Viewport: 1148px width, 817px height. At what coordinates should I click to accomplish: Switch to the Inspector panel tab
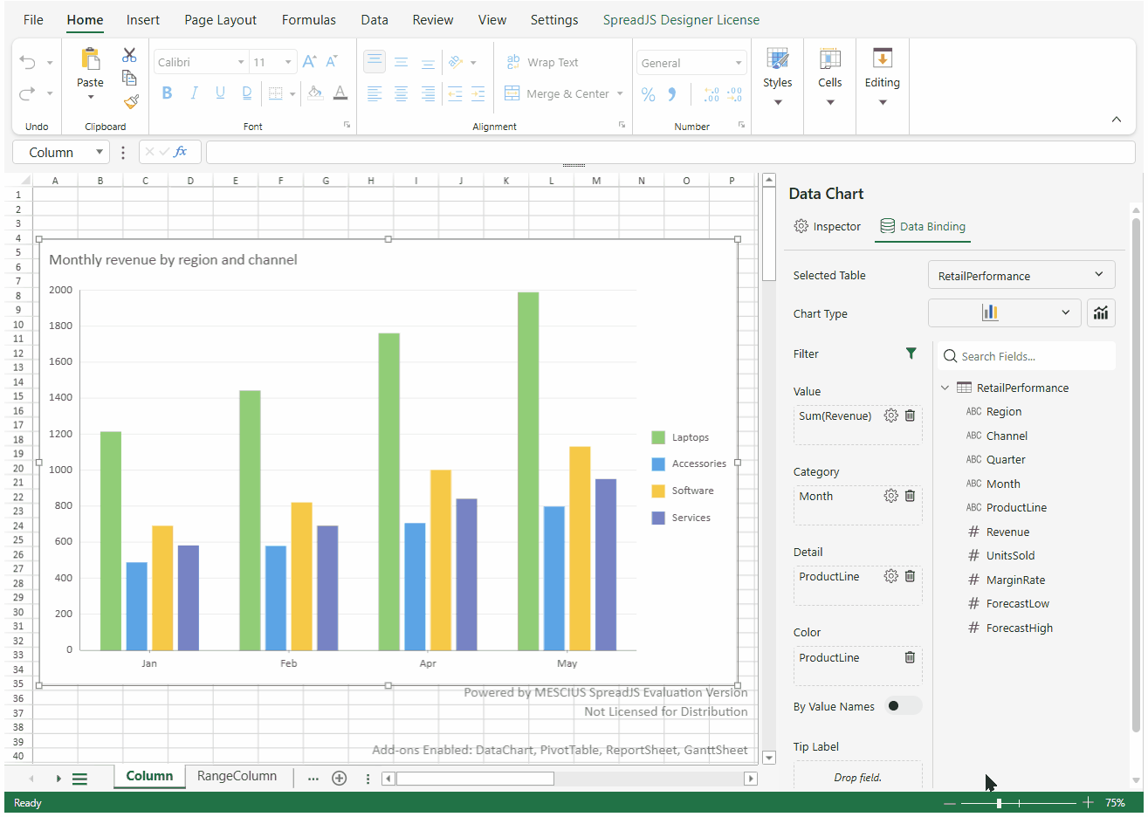(x=828, y=226)
